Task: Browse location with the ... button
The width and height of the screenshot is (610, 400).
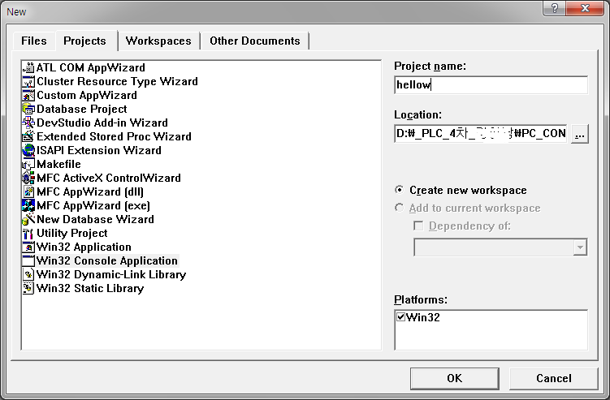Action: pyautogui.click(x=580, y=134)
